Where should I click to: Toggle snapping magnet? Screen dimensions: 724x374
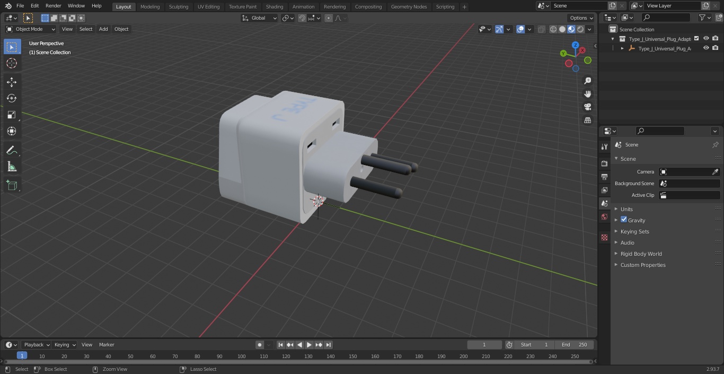tap(302, 18)
